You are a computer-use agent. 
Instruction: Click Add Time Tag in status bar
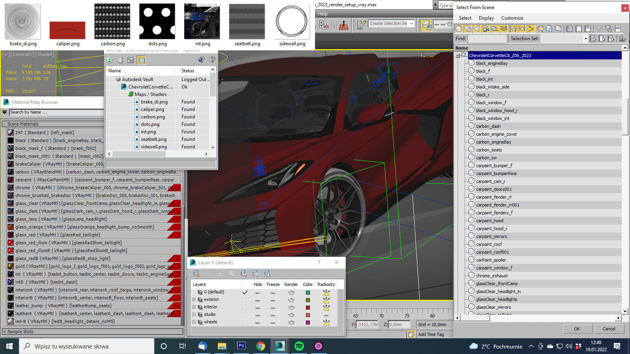(431, 334)
